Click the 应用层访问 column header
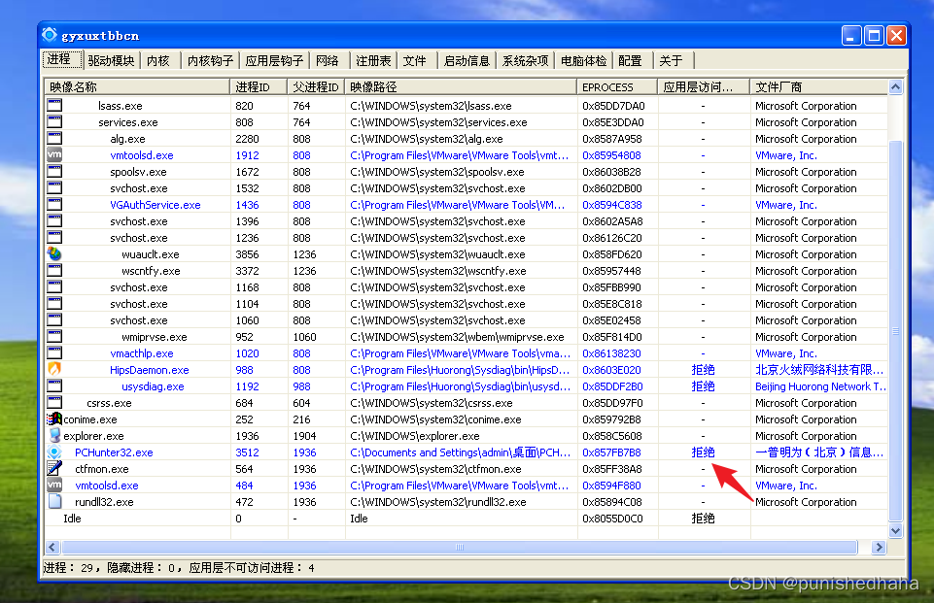934x603 pixels. click(704, 87)
